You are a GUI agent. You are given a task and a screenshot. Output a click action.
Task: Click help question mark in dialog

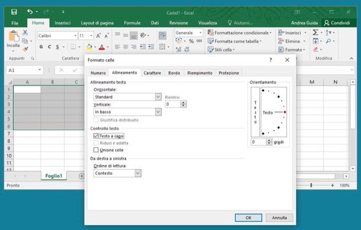(271, 60)
